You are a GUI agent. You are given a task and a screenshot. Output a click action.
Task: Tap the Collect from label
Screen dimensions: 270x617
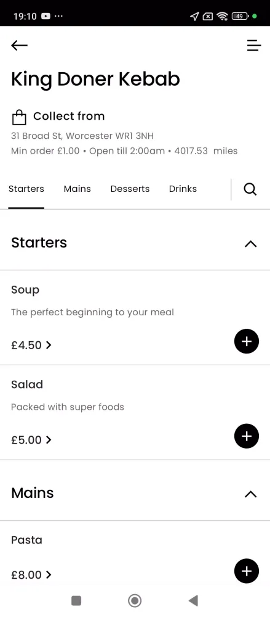coord(69,116)
